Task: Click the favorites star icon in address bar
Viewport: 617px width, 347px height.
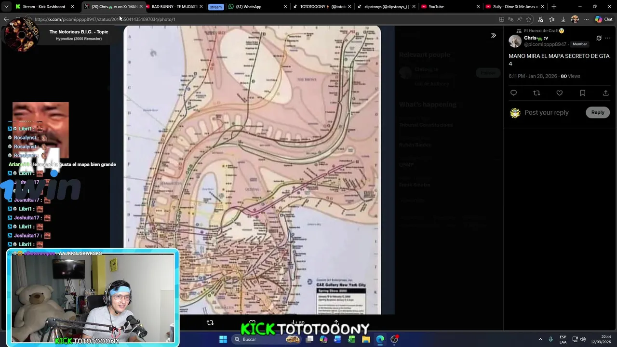Action: (x=529, y=19)
